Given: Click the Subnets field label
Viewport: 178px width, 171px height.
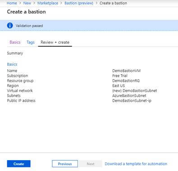Looking at the screenshot, I should [x=14, y=95].
